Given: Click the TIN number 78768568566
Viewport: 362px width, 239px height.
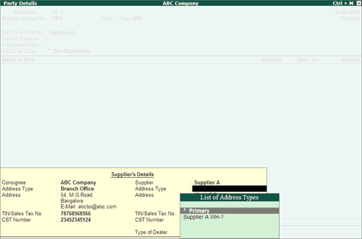Looking at the screenshot, I should [76, 213].
